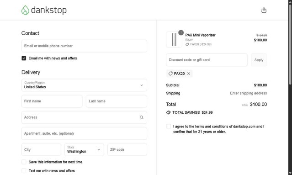Image resolution: width=292 pixels, height=175 pixels.
Task: Click the dankstop logo
Action: 44,10
